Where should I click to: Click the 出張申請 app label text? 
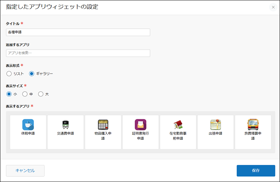point(216,134)
